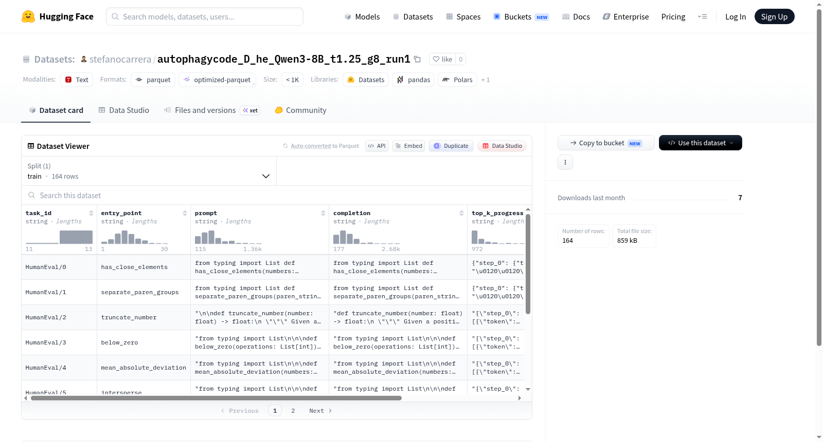
Task: Switch to the Dataset card tab
Action: click(56, 110)
